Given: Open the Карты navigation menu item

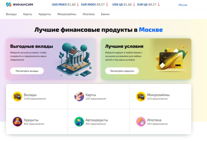Looking at the screenshot, I should 27,14.
